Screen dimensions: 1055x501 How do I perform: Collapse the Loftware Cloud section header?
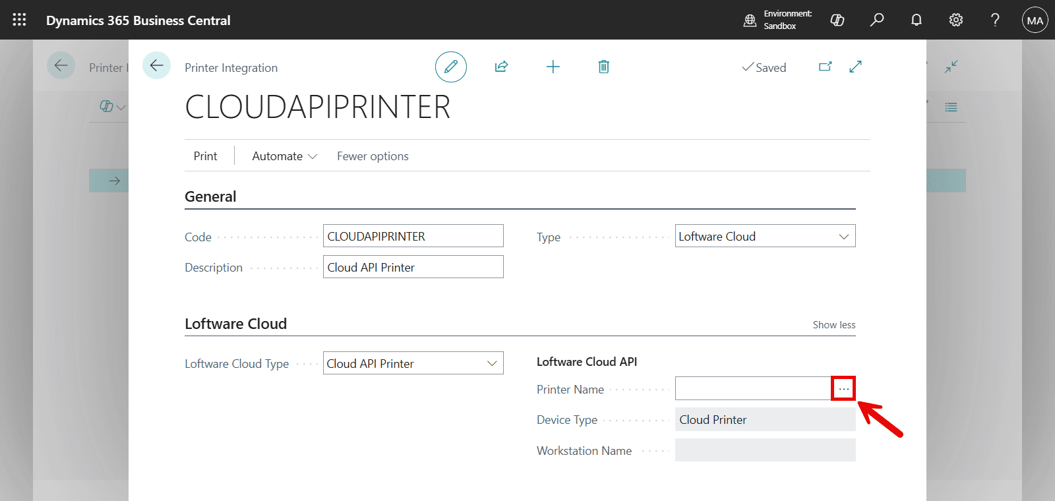click(x=235, y=324)
